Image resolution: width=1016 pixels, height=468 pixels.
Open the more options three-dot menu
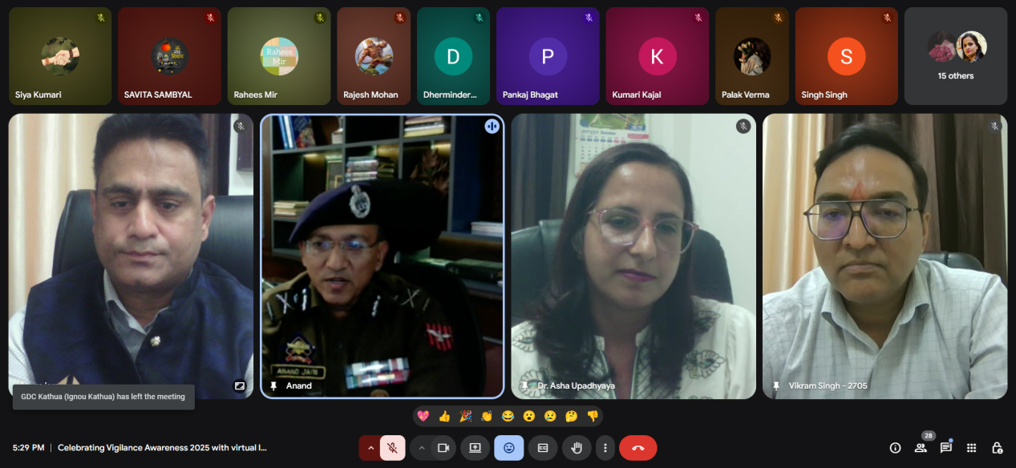pyautogui.click(x=605, y=448)
